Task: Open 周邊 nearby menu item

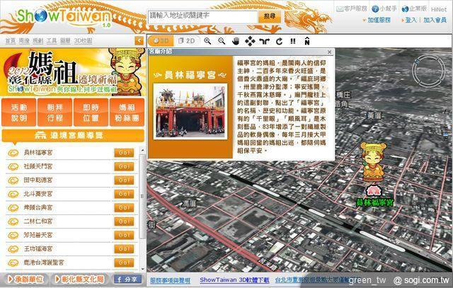Action: (24, 41)
